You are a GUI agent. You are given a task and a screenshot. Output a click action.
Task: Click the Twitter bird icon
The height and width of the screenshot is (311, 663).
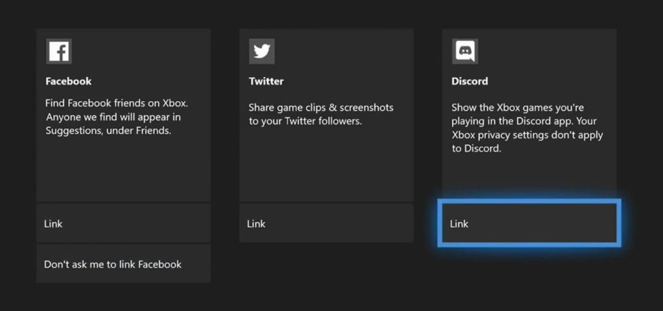point(262,52)
